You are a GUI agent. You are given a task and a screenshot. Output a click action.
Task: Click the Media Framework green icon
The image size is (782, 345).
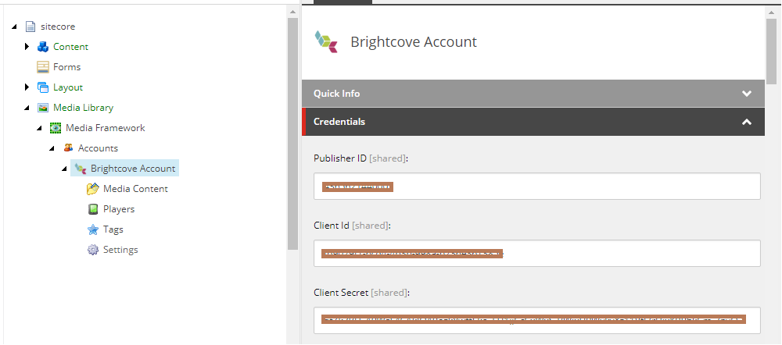pos(56,128)
